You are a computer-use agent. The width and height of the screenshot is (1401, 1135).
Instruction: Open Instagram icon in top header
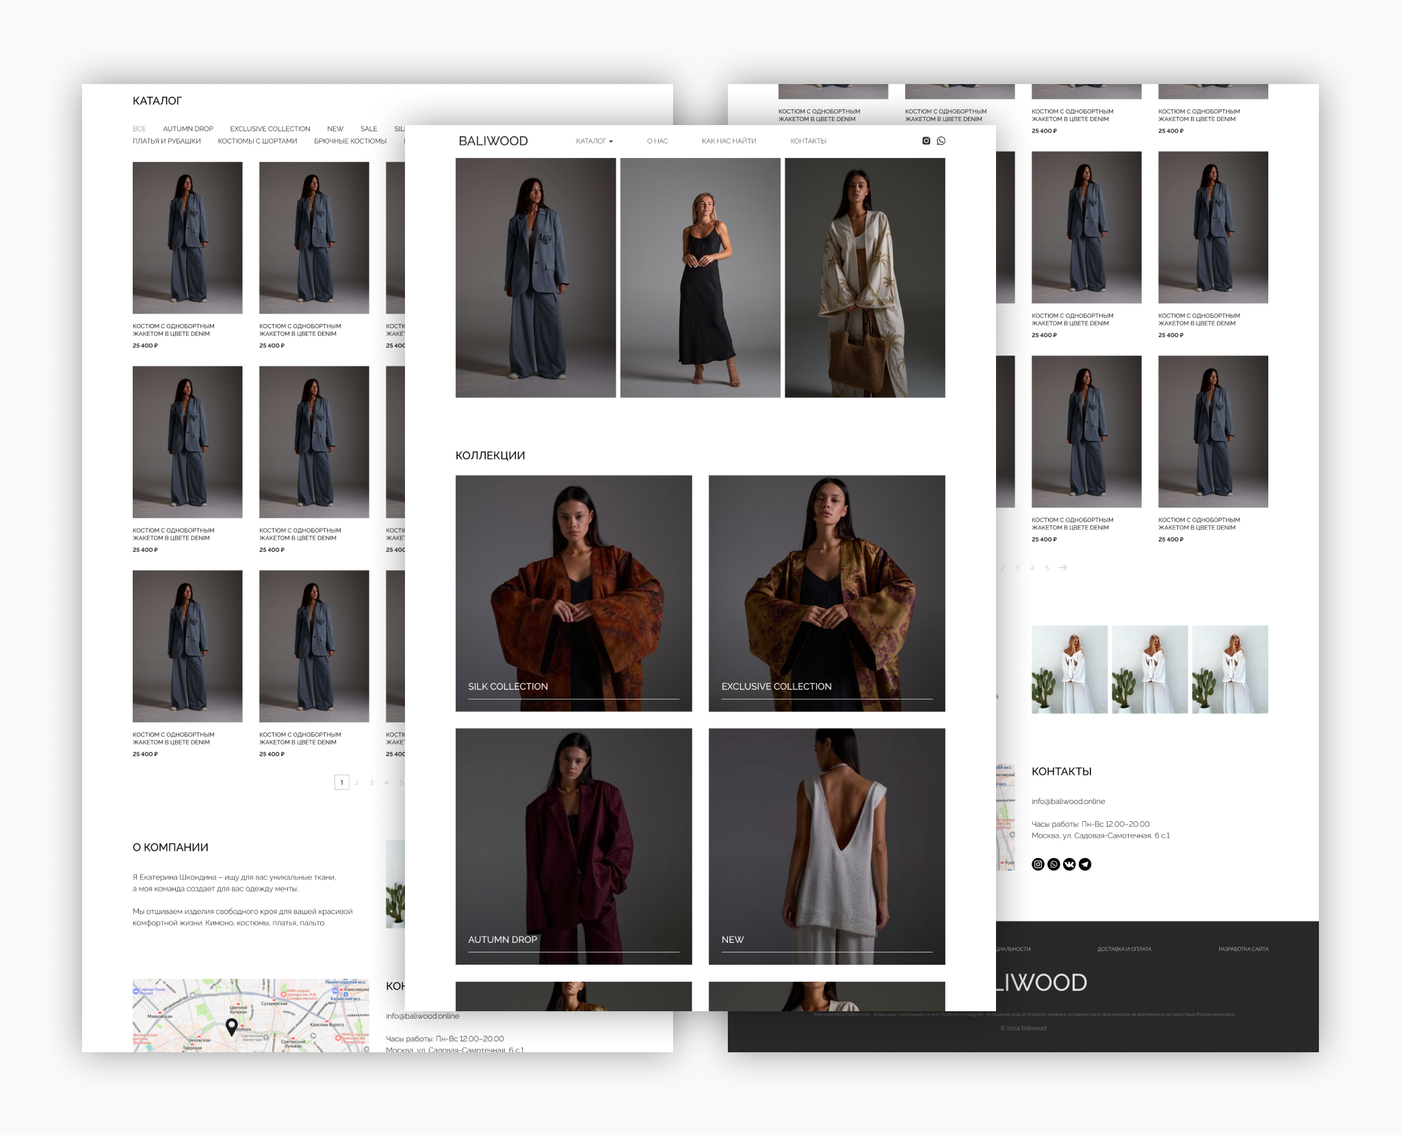(926, 141)
